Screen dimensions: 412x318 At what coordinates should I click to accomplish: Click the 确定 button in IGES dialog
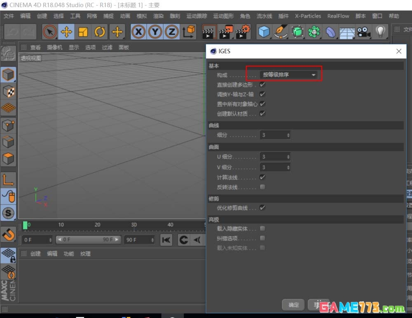coord(293,305)
